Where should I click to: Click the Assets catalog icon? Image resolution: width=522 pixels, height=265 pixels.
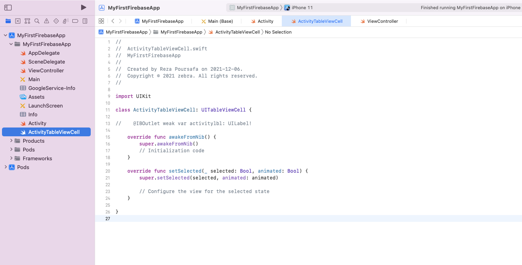(23, 97)
